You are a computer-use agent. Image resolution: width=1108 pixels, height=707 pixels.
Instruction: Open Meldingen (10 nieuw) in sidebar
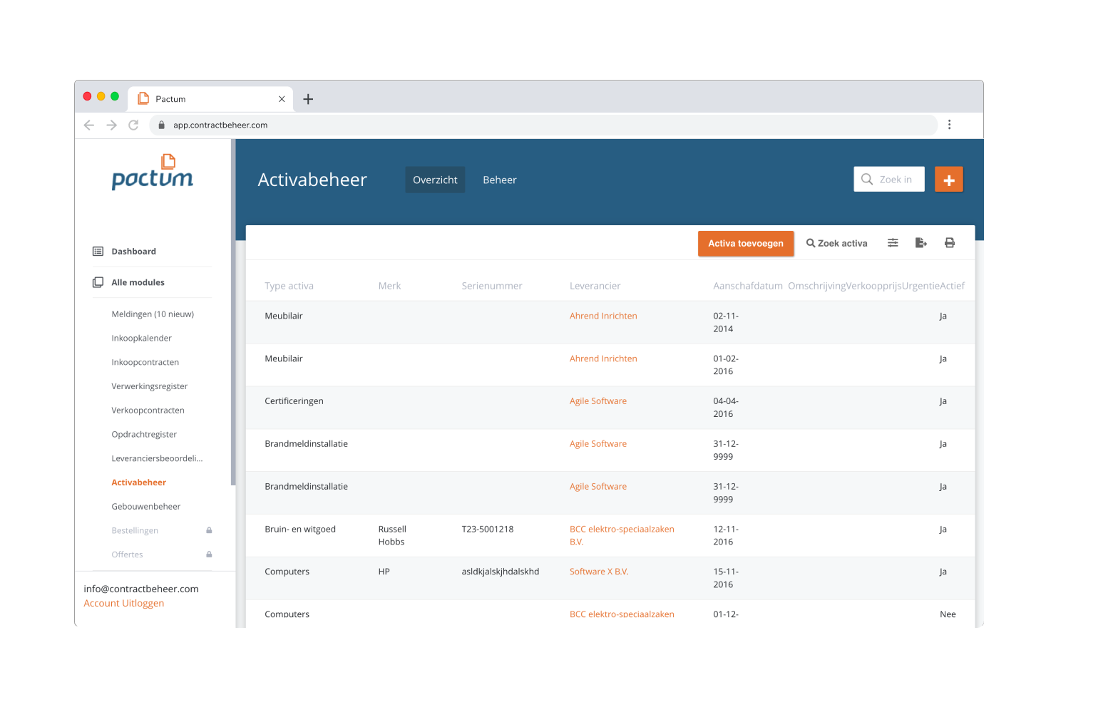(153, 314)
